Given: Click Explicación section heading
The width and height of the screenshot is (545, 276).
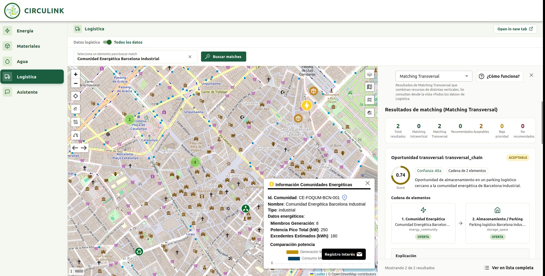Looking at the screenshot, I should pyautogui.click(x=406, y=256).
